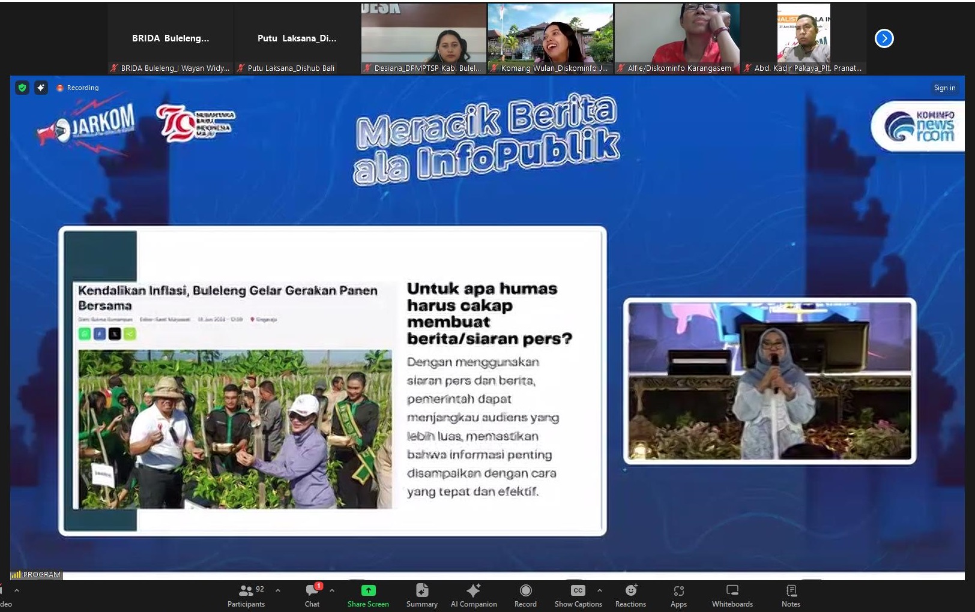This screenshot has width=975, height=612.
Task: Click the PROGRAM label at bottom left
Action: [x=36, y=574]
